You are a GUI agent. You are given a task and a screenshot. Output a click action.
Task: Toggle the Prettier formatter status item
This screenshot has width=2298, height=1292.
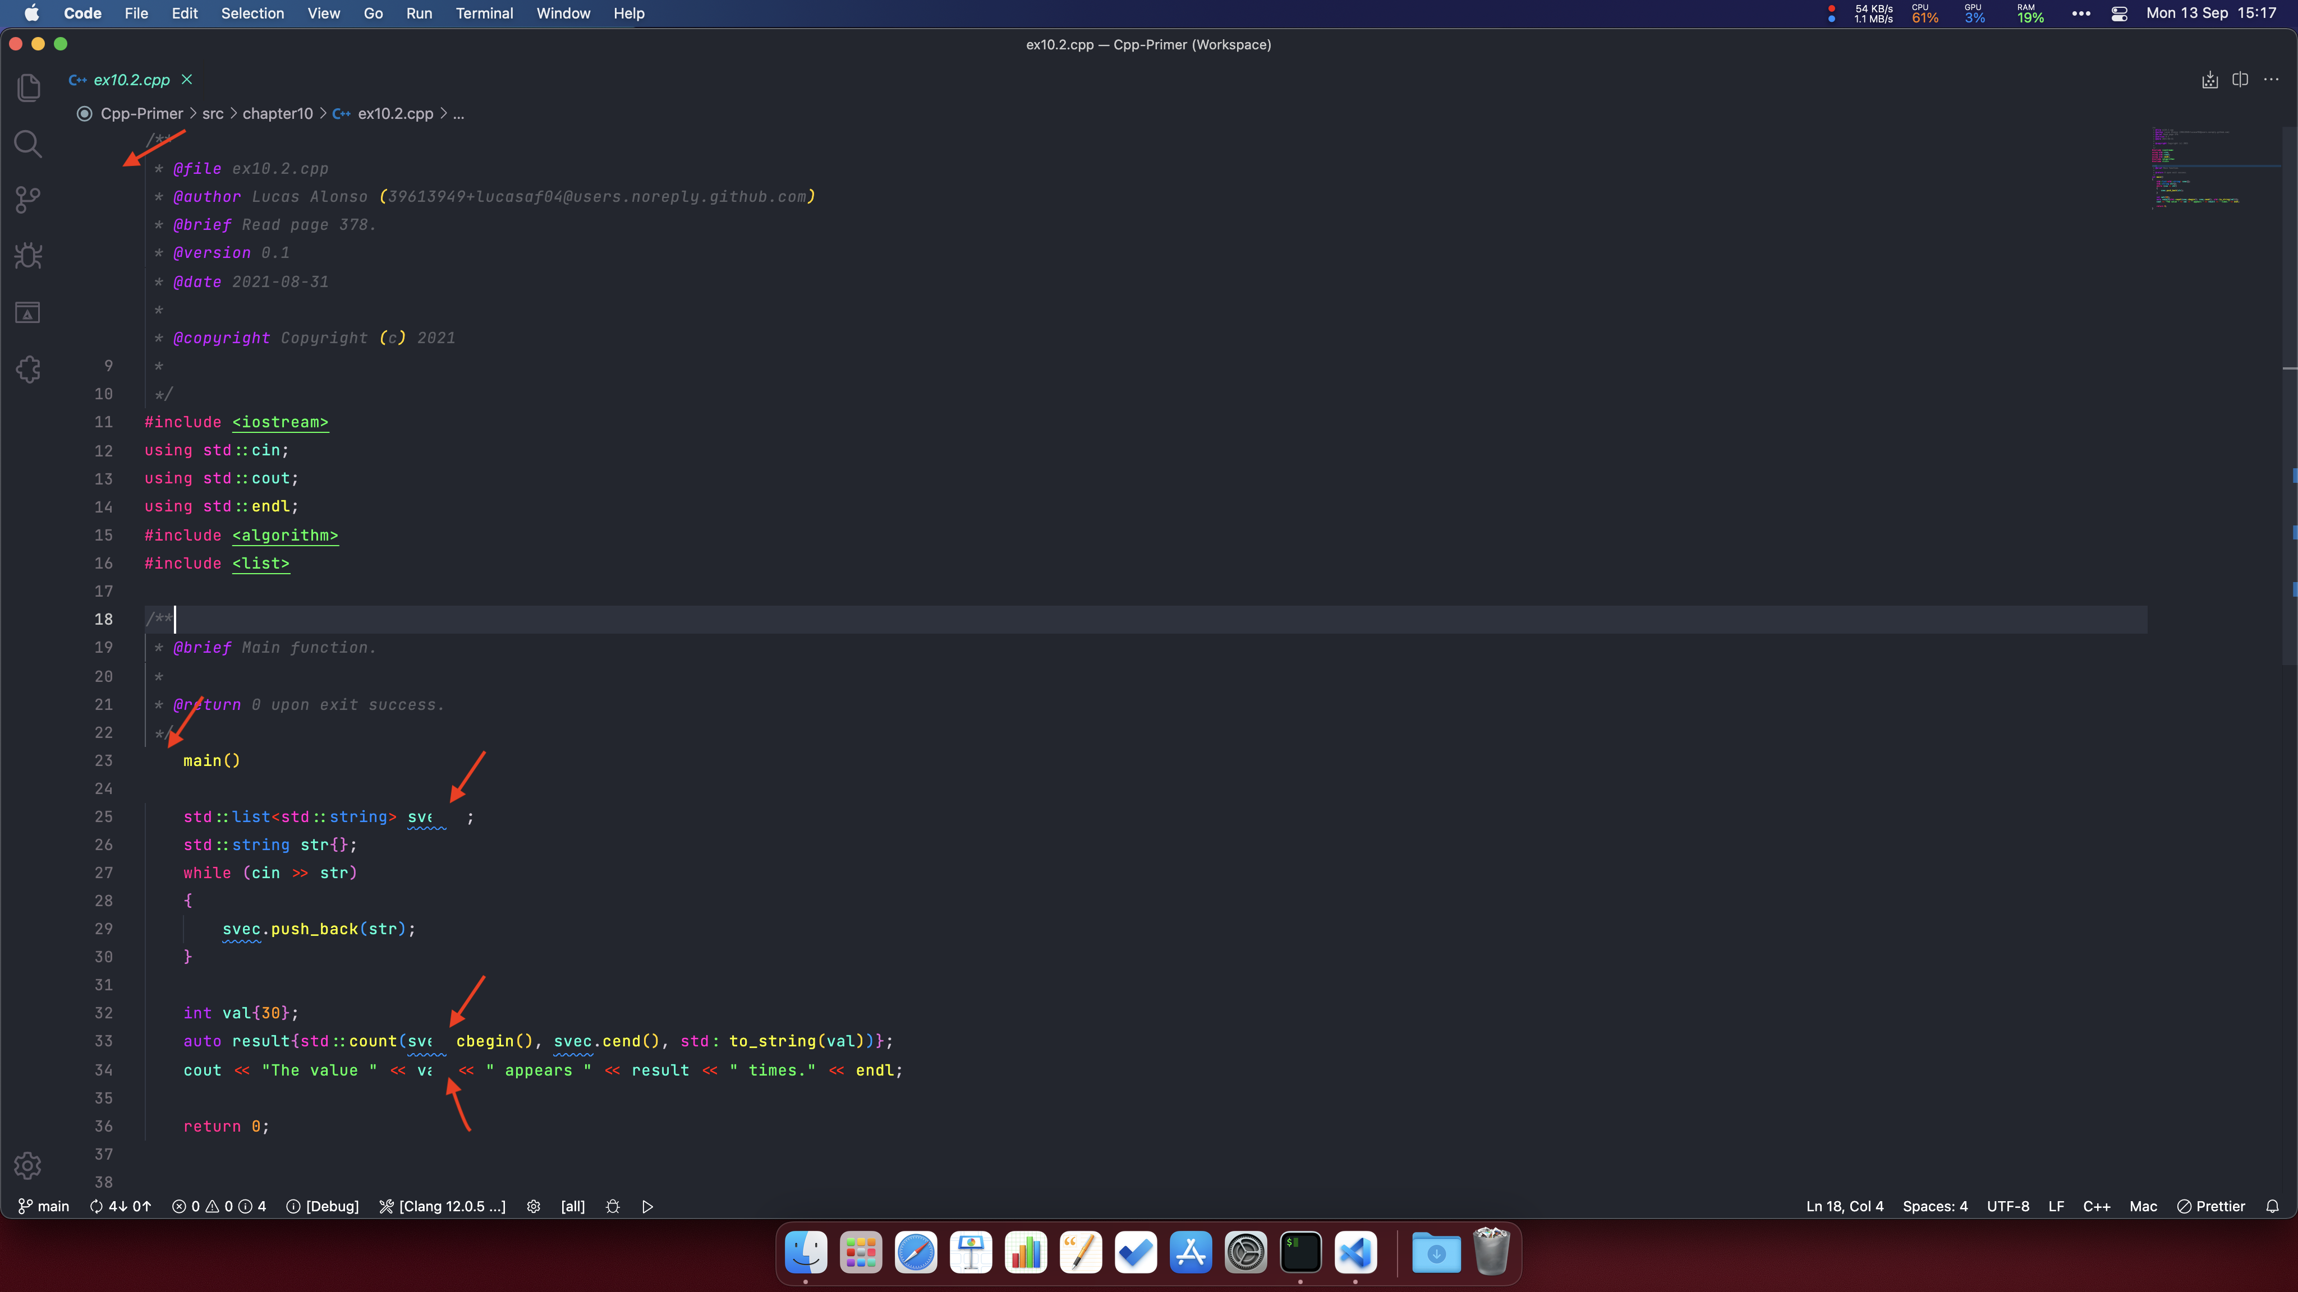pyautogui.click(x=2210, y=1206)
